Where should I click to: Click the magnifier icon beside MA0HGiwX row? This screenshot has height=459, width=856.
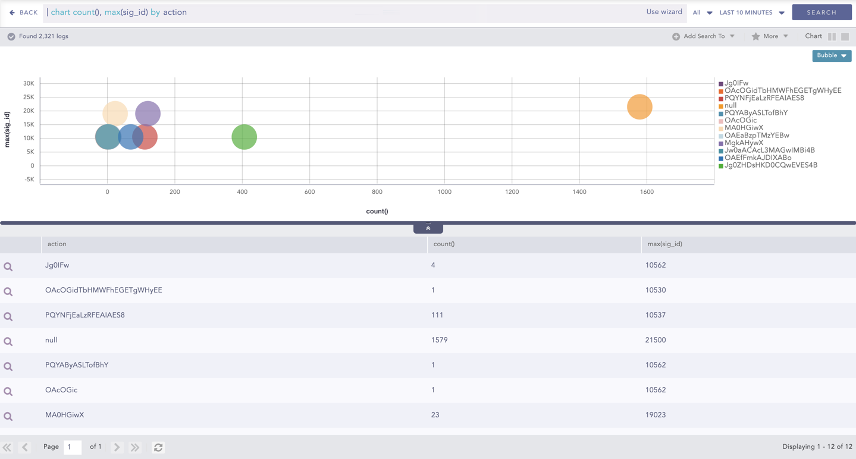[8, 417]
